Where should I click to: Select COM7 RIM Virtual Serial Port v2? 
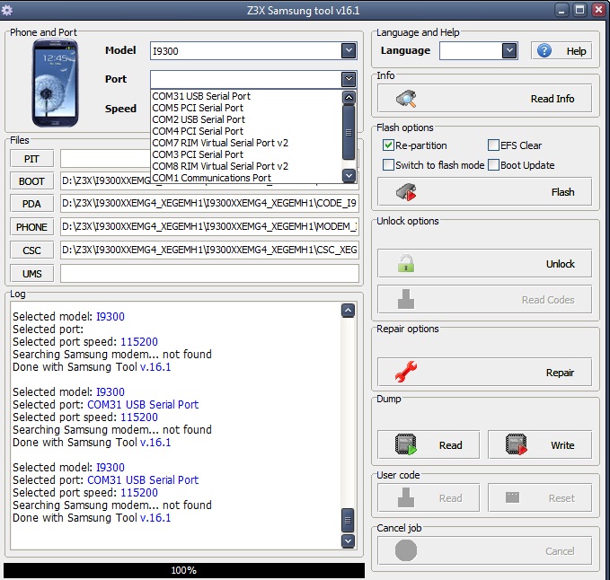(x=246, y=143)
